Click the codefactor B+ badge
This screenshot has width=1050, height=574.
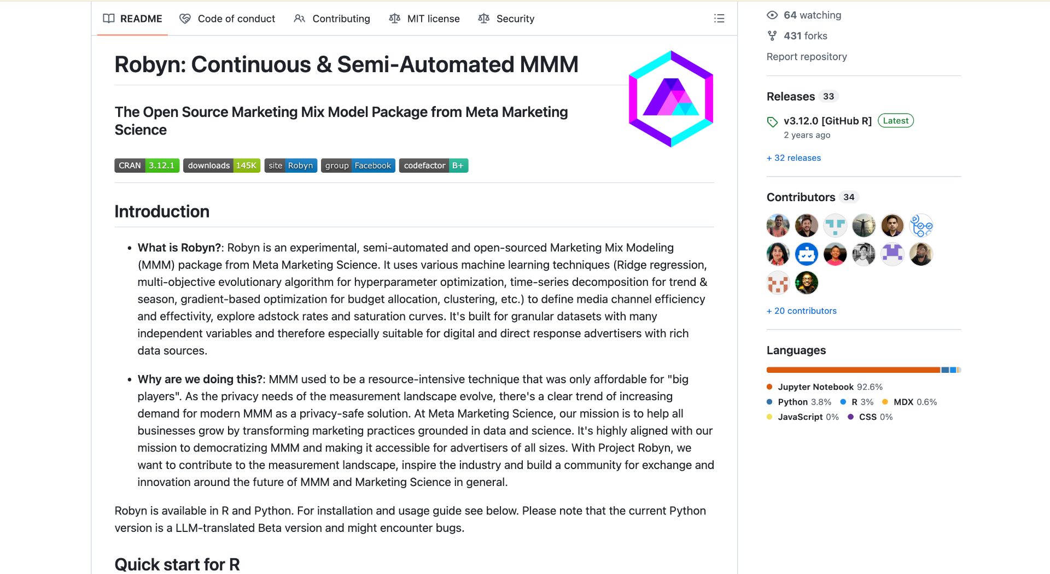434,166
